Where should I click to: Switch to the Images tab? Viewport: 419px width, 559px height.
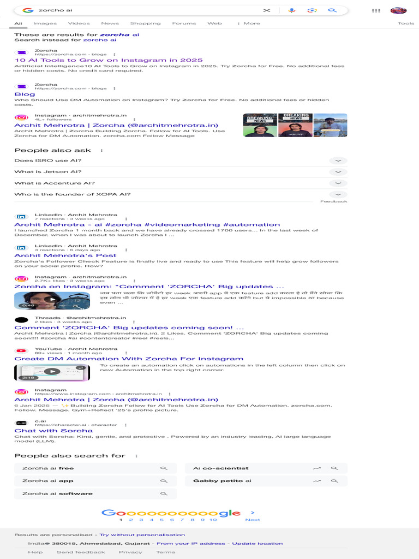pyautogui.click(x=45, y=23)
